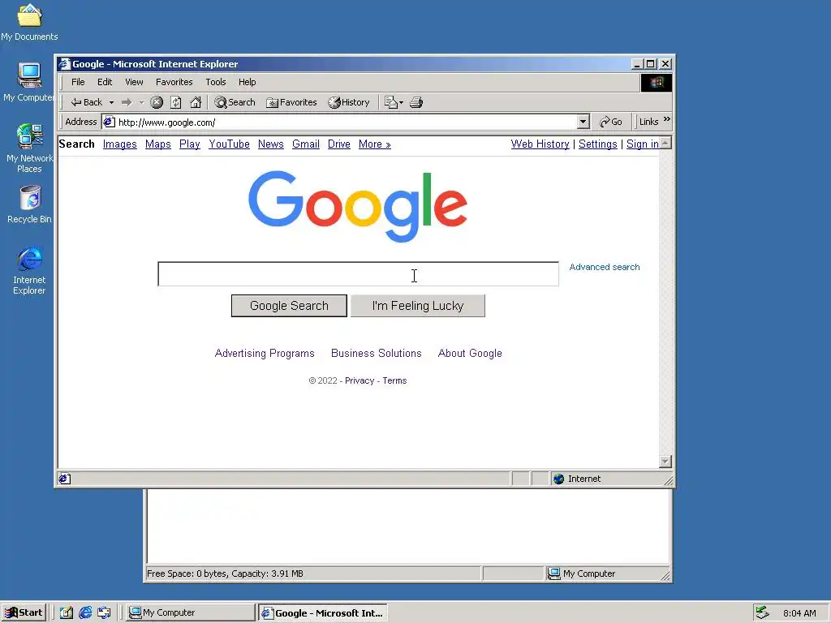Open the Gmail link
This screenshot has height=623, width=831.
pyautogui.click(x=306, y=144)
